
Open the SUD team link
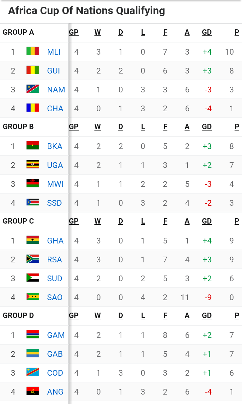point(54,278)
